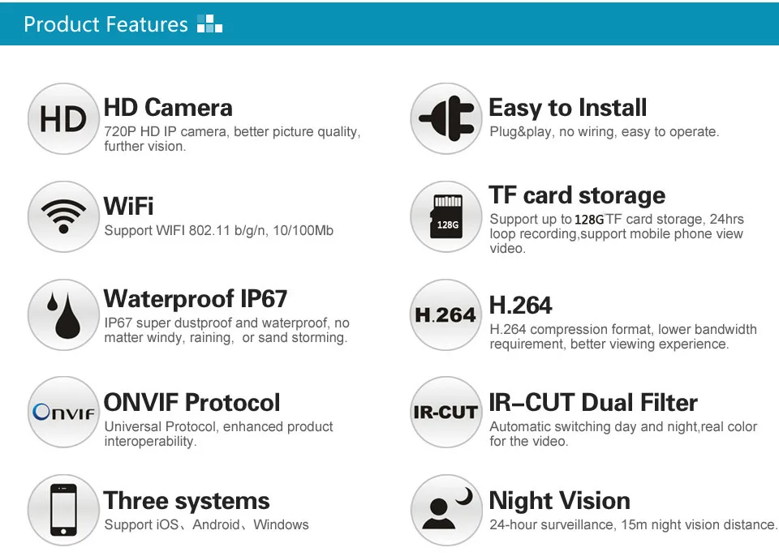Screen dimensions: 779x556
Task: Click the IR-CUT Dual Filter heading
Action: click(x=593, y=402)
